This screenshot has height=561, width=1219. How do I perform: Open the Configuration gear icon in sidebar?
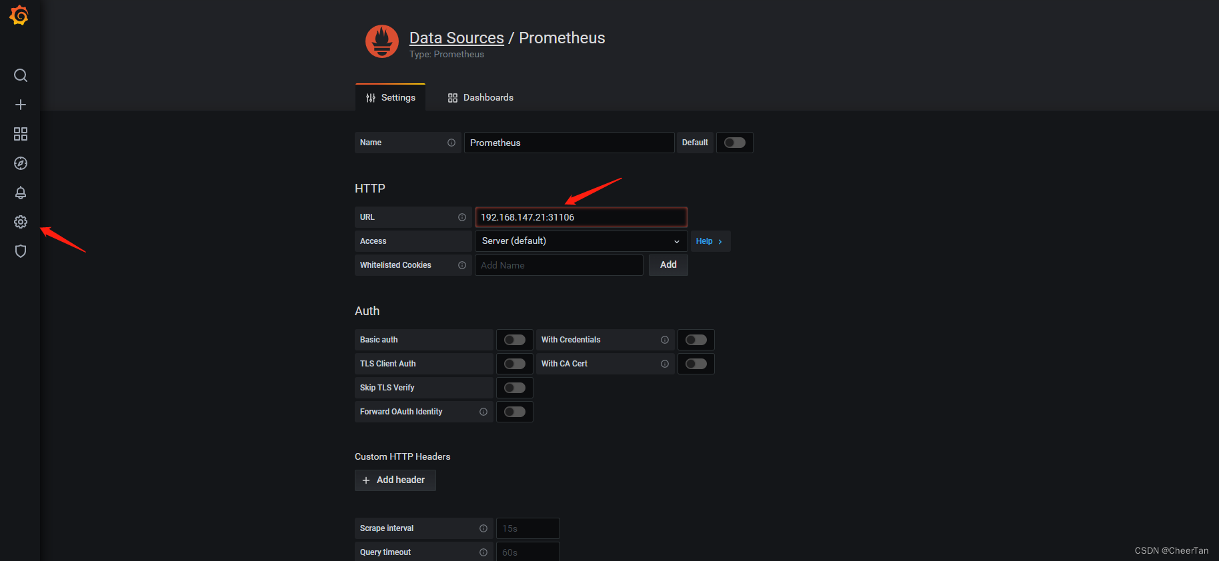point(21,222)
